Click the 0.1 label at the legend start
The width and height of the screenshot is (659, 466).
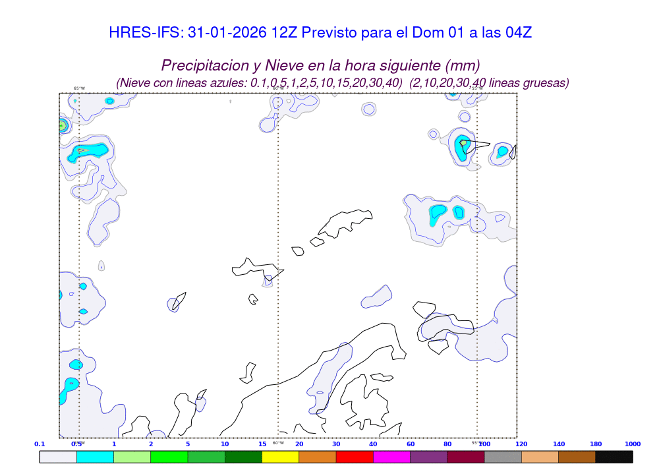[40, 444]
